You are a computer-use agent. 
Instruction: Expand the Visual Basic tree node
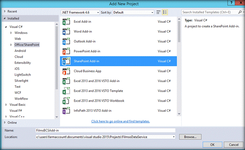click(6, 105)
